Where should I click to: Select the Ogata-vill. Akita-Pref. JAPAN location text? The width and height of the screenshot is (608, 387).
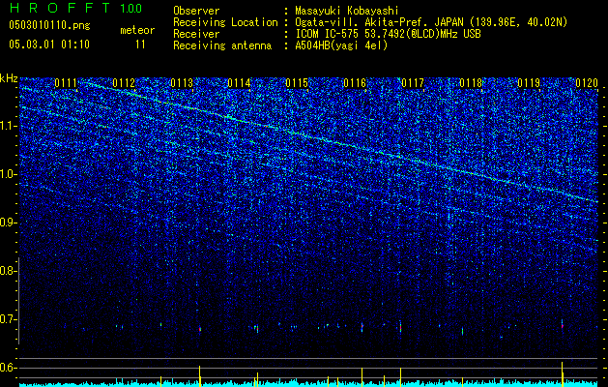(x=431, y=22)
